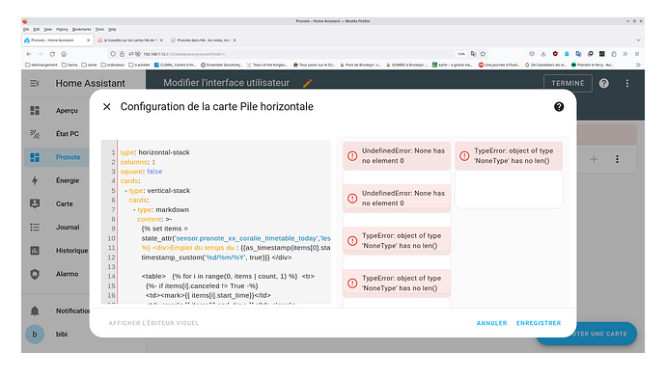Open the Firefox File menu
666x378 pixels.
point(26,29)
